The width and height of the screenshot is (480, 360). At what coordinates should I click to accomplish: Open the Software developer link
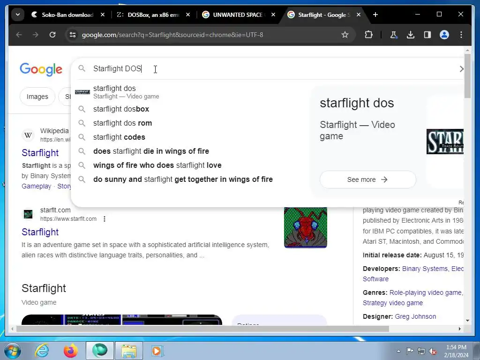375,279
